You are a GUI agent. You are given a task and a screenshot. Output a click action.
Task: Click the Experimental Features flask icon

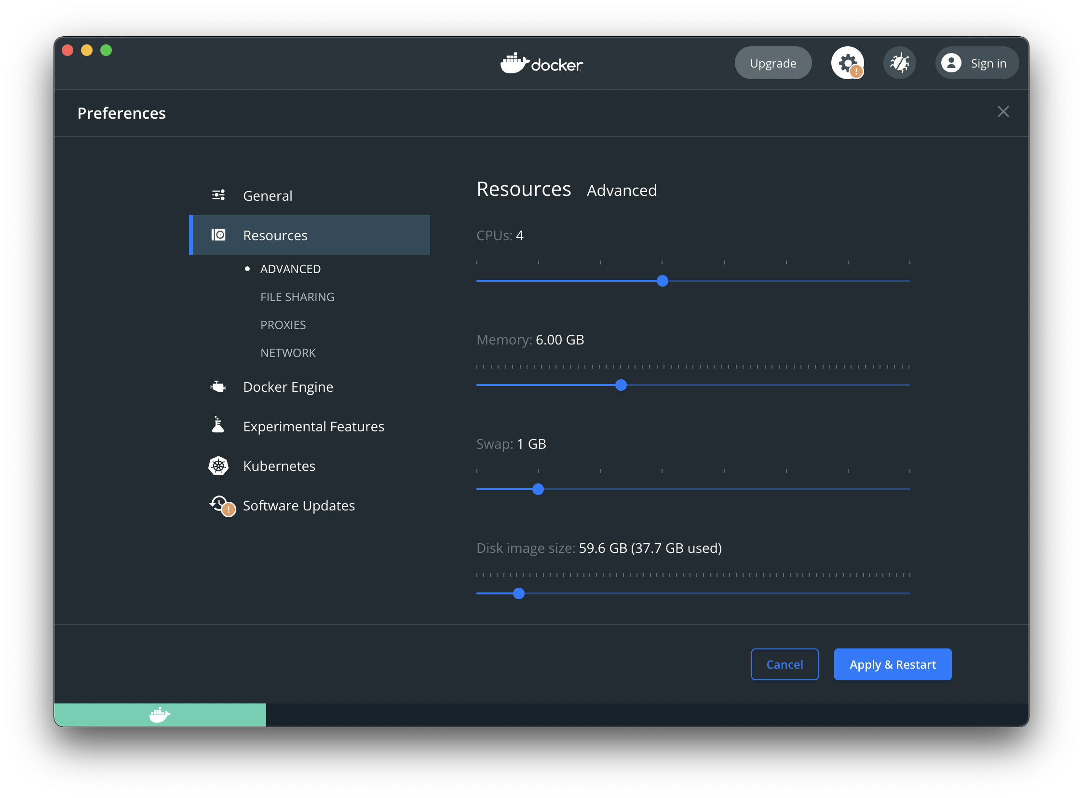[218, 426]
